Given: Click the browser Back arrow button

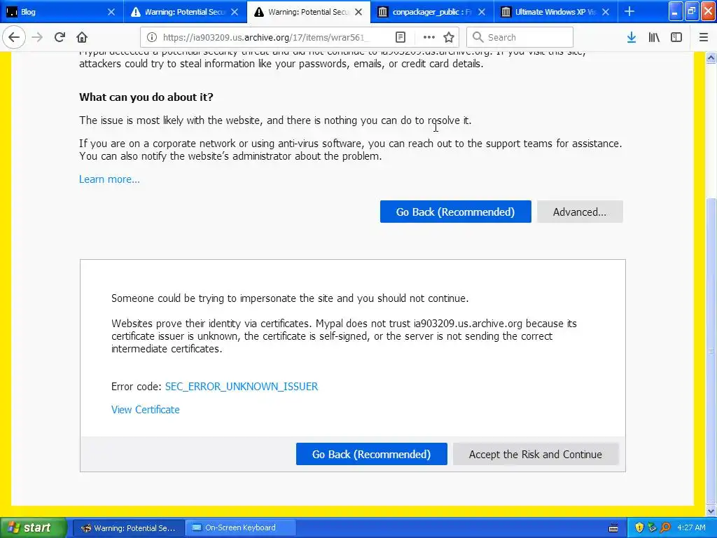Looking at the screenshot, I should [x=14, y=37].
